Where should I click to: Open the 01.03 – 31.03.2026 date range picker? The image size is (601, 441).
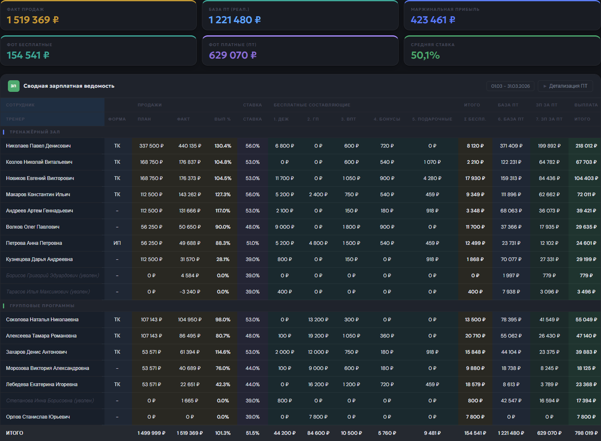click(510, 86)
